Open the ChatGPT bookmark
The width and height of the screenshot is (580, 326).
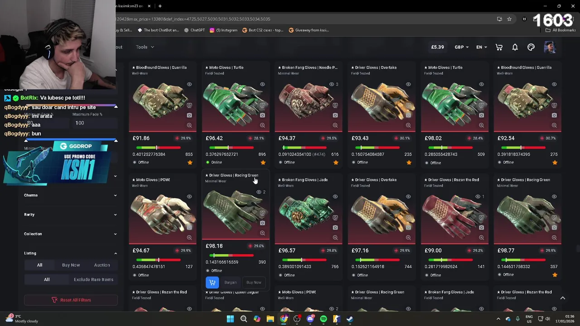(194, 30)
